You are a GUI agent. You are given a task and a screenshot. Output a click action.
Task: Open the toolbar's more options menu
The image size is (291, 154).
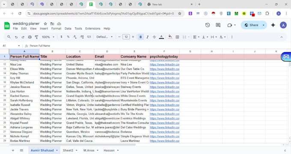(x=232, y=37)
